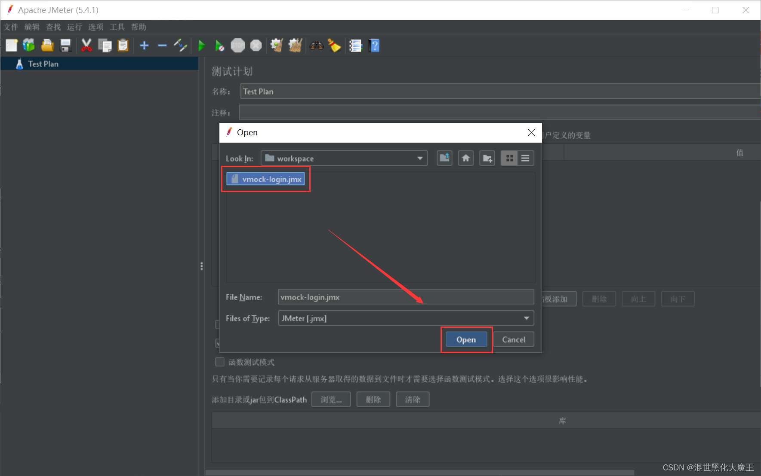Click the Save floppy disk icon

pyautogui.click(x=66, y=45)
